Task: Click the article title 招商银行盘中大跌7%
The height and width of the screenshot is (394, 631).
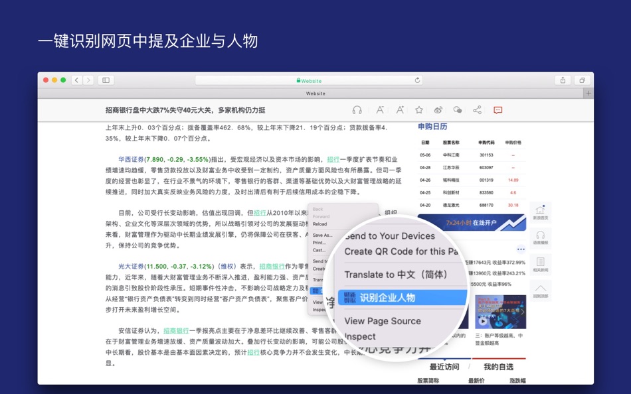Action: click(x=185, y=110)
